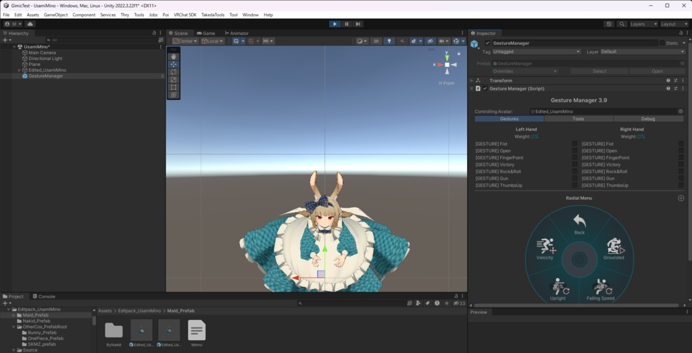Enable Right Hand Open gesture checkbox
This screenshot has width=692, height=353.
[x=681, y=151]
